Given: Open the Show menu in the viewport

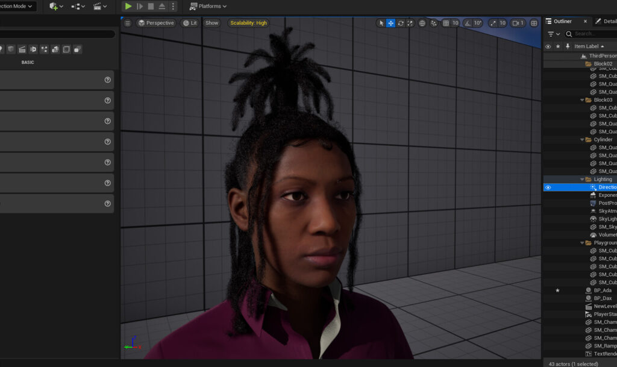Looking at the screenshot, I should point(211,23).
